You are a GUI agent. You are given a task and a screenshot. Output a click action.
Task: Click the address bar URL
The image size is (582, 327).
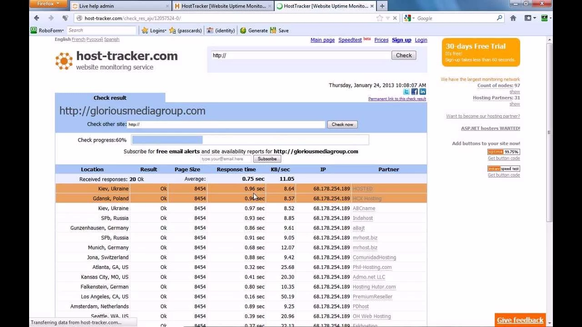[x=133, y=18]
